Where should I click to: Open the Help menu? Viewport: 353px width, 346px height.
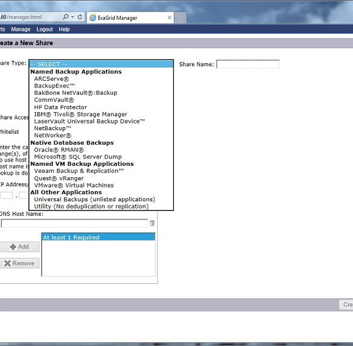pos(64,30)
